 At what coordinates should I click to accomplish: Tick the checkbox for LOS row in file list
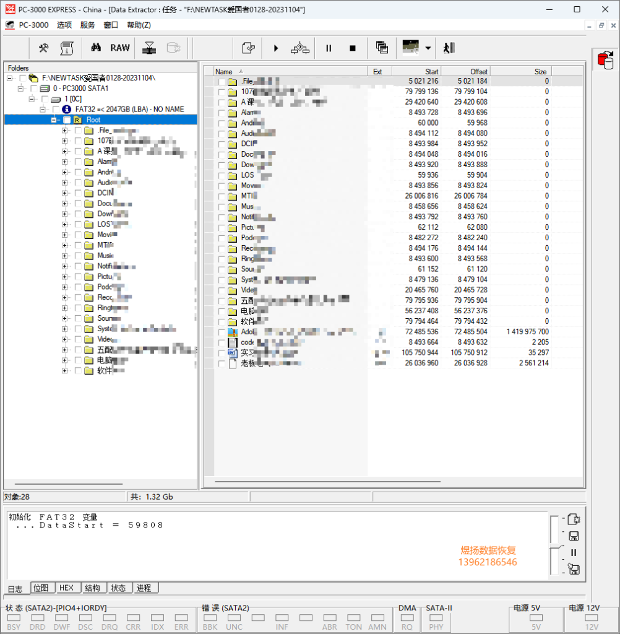[222, 175]
